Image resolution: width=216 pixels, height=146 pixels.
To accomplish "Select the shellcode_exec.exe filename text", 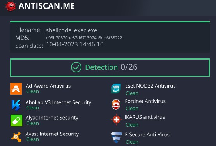I will pyautogui.click(x=71, y=30).
